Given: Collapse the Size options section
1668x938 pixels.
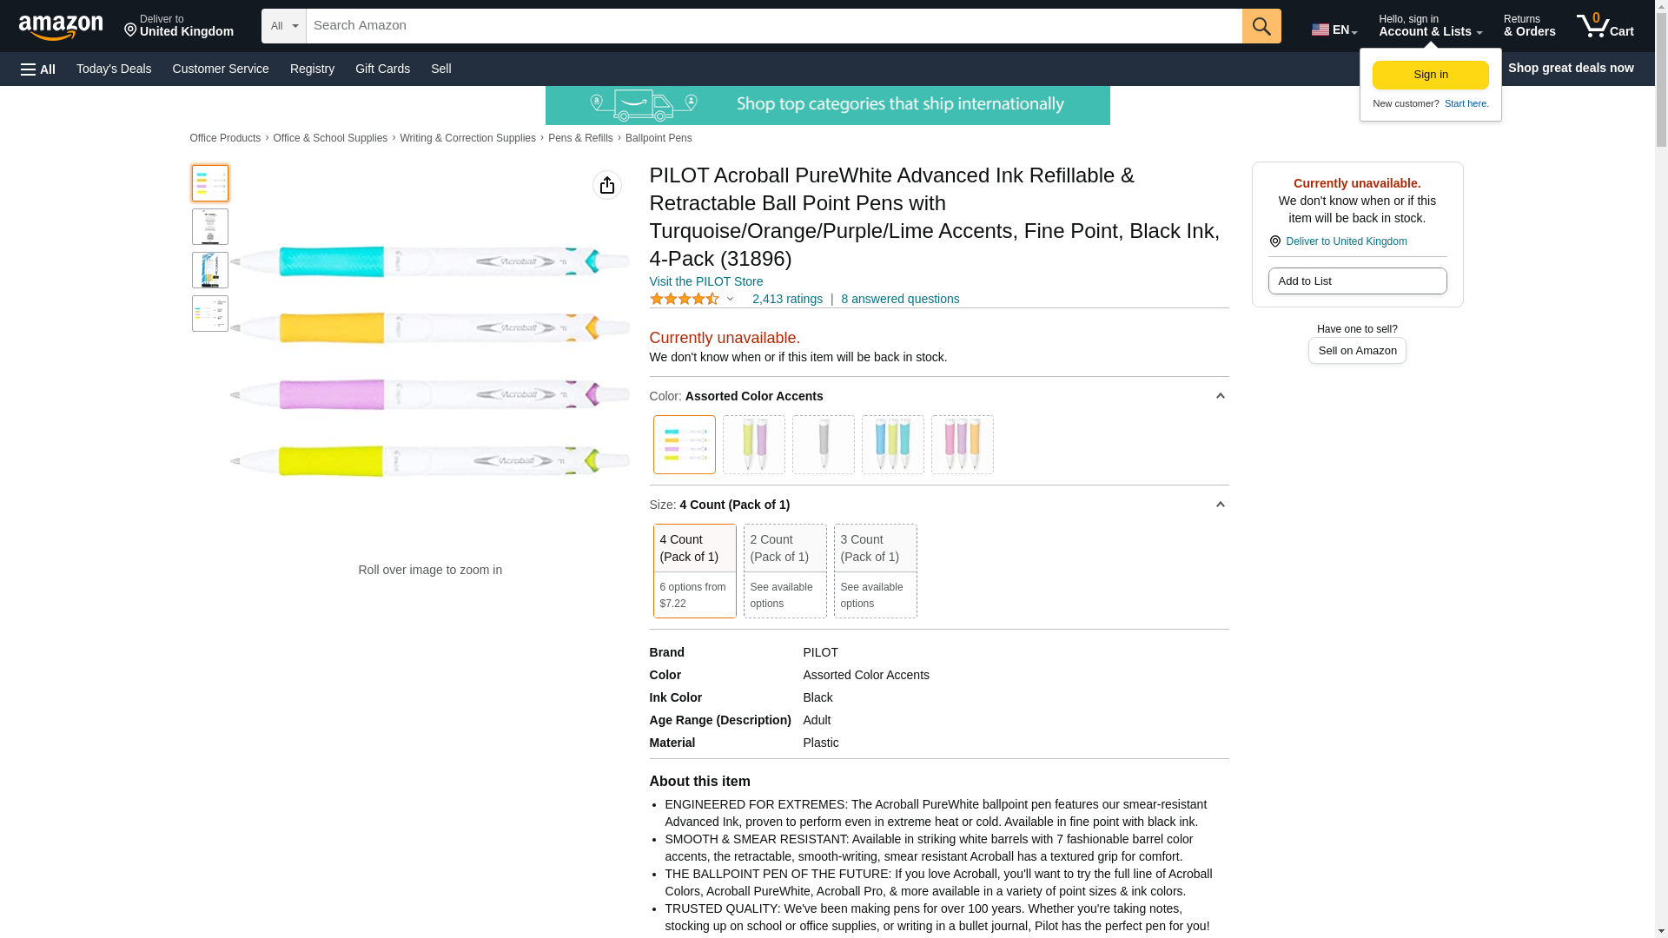Looking at the screenshot, I should pyautogui.click(x=1220, y=505).
